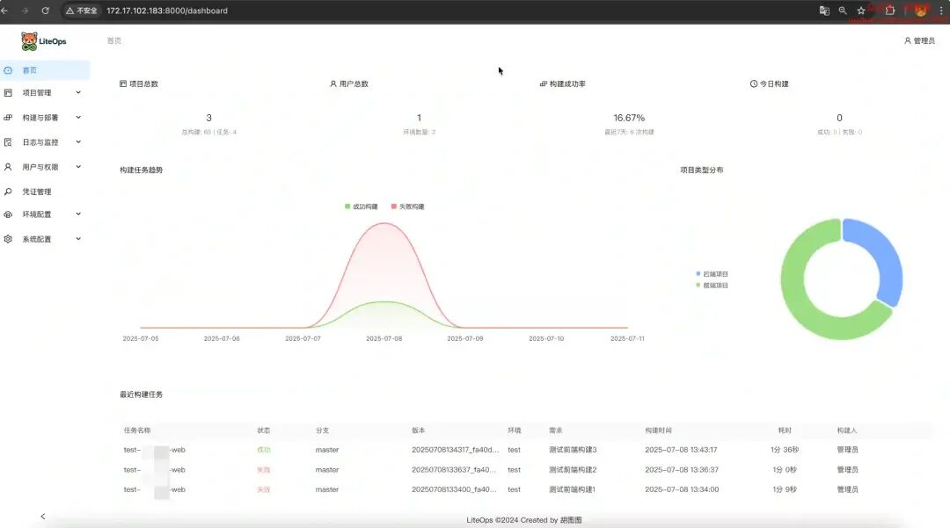950x528 pixels.
Task: Click the 构建时间 column header
Action: [658, 430]
